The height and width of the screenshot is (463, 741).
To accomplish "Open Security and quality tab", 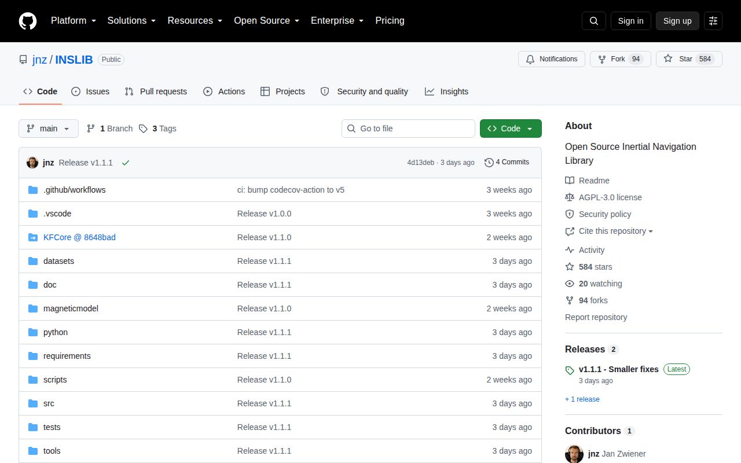I will tap(364, 91).
